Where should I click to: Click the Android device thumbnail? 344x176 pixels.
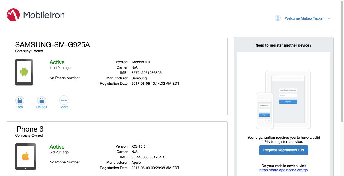tap(24, 72)
